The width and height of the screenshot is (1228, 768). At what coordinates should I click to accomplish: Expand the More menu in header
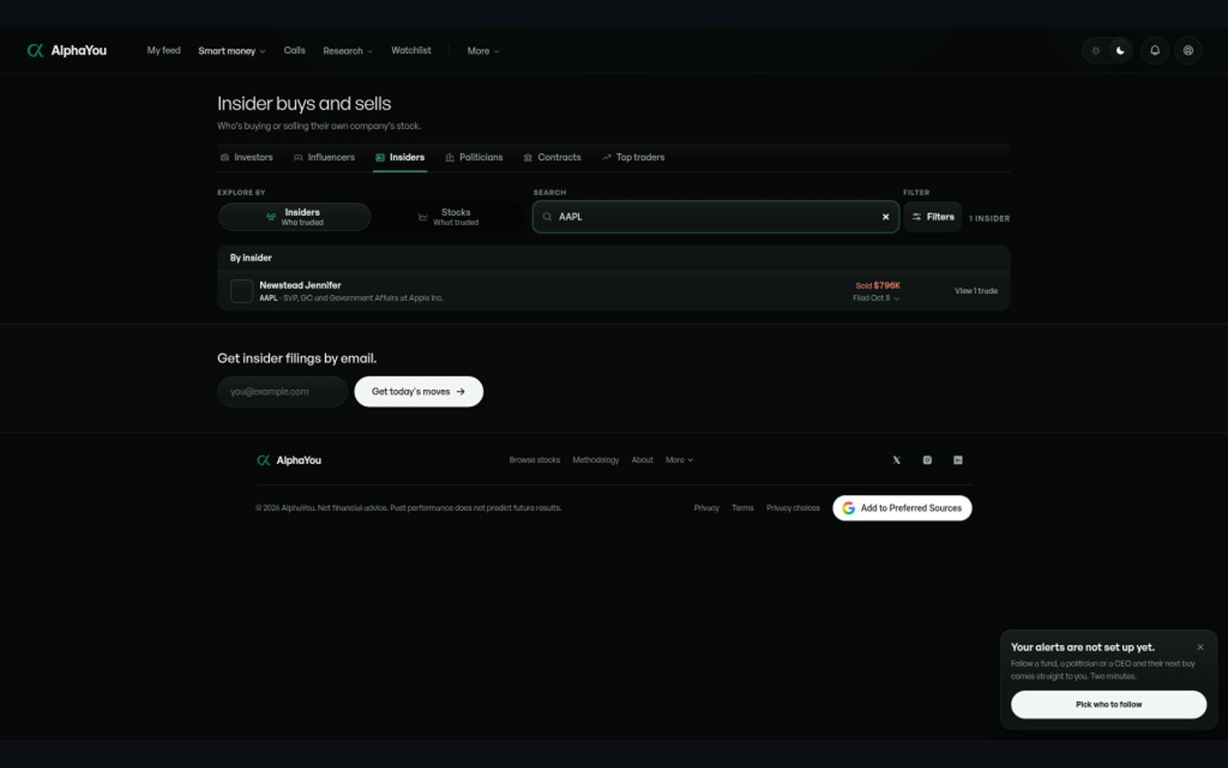484,51
